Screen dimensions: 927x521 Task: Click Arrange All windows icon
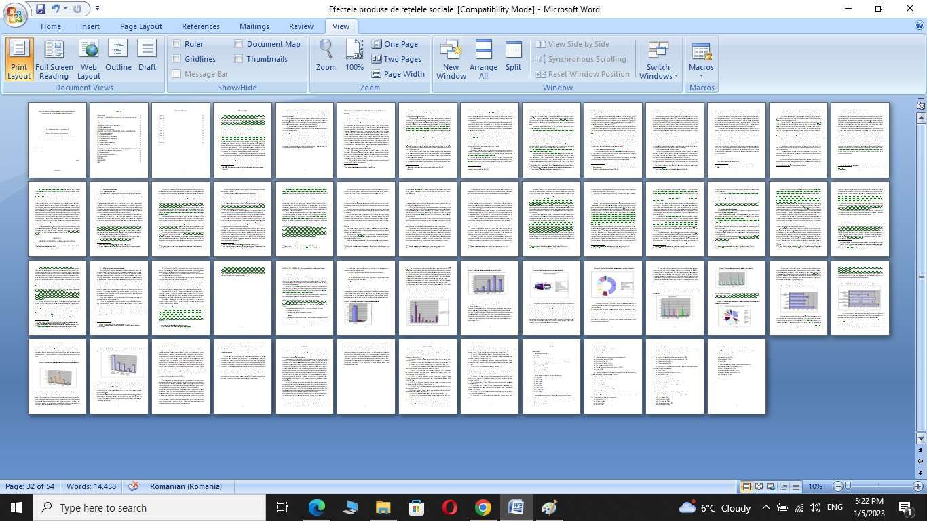pos(483,59)
